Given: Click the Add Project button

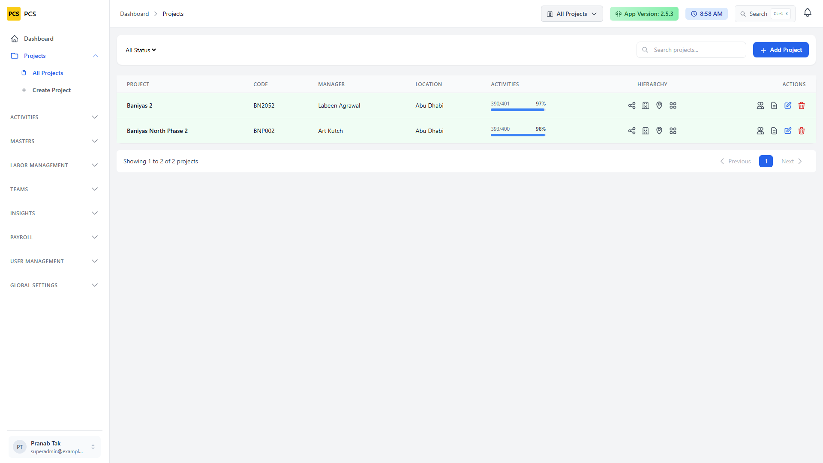Looking at the screenshot, I should 781,50.
